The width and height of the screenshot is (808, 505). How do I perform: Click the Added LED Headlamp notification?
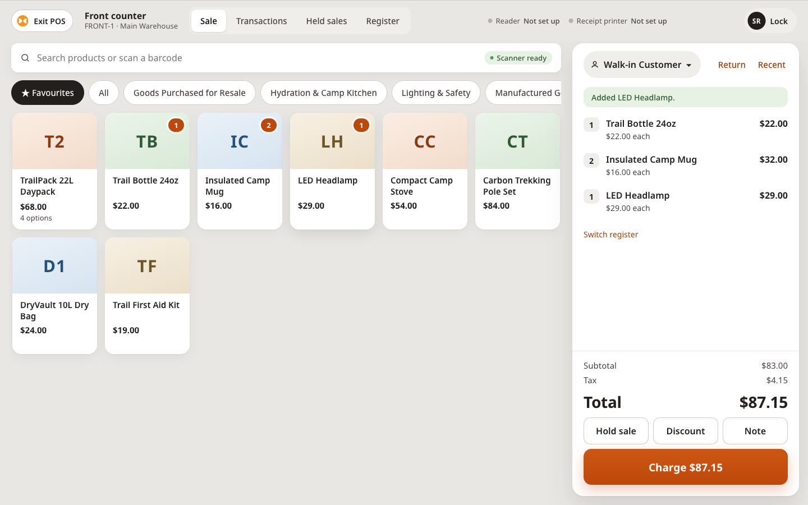click(686, 97)
